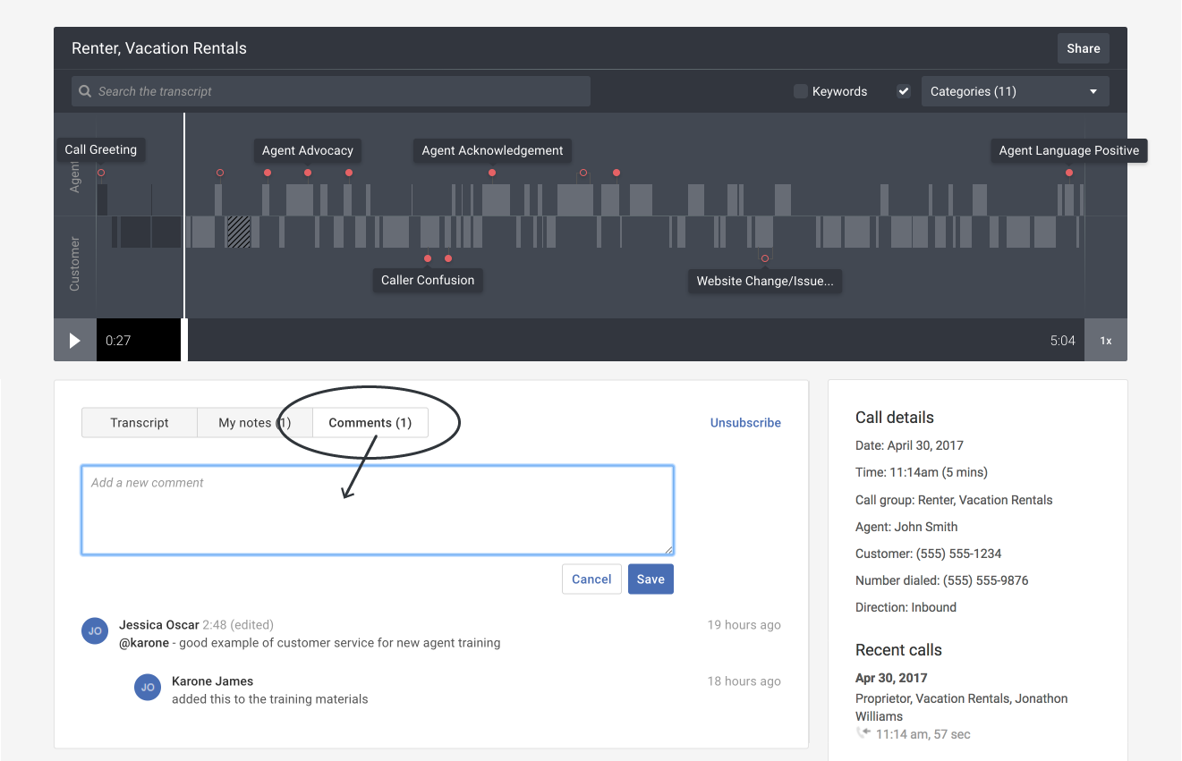Viewport: 1182px width, 761px height.
Task: Uncheck the Categories checkbox
Action: tap(904, 91)
